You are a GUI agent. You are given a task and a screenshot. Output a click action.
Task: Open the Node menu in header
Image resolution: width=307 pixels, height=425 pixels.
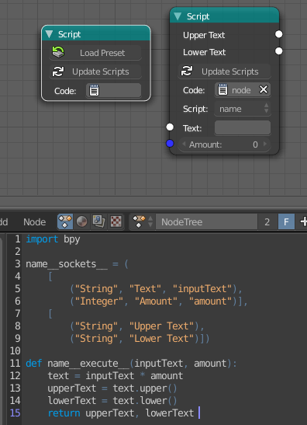[x=34, y=222]
